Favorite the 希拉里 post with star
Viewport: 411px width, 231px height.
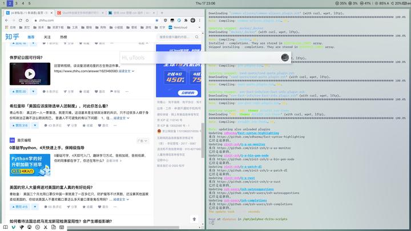coord(87,125)
